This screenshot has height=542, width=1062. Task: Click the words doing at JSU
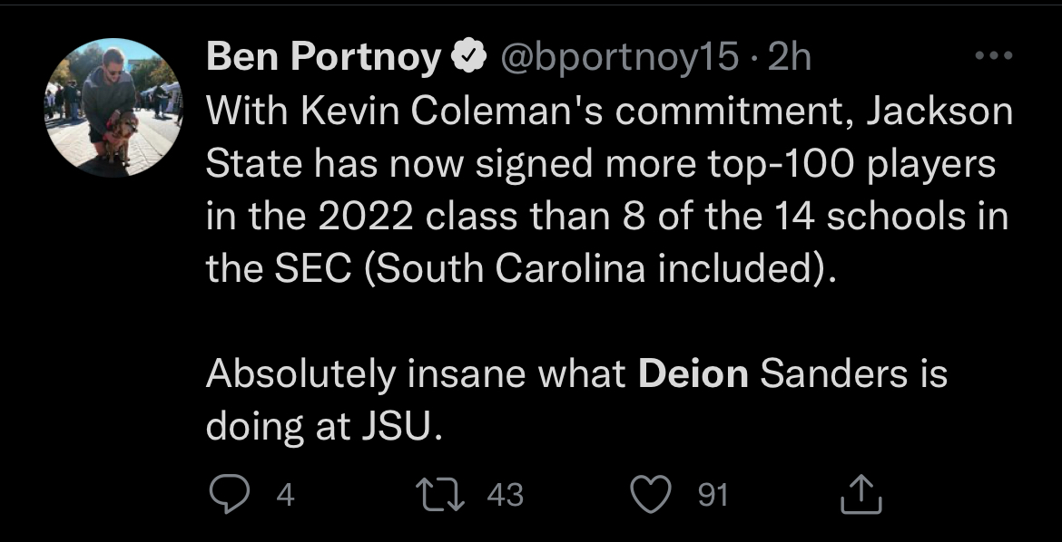pos(324,426)
